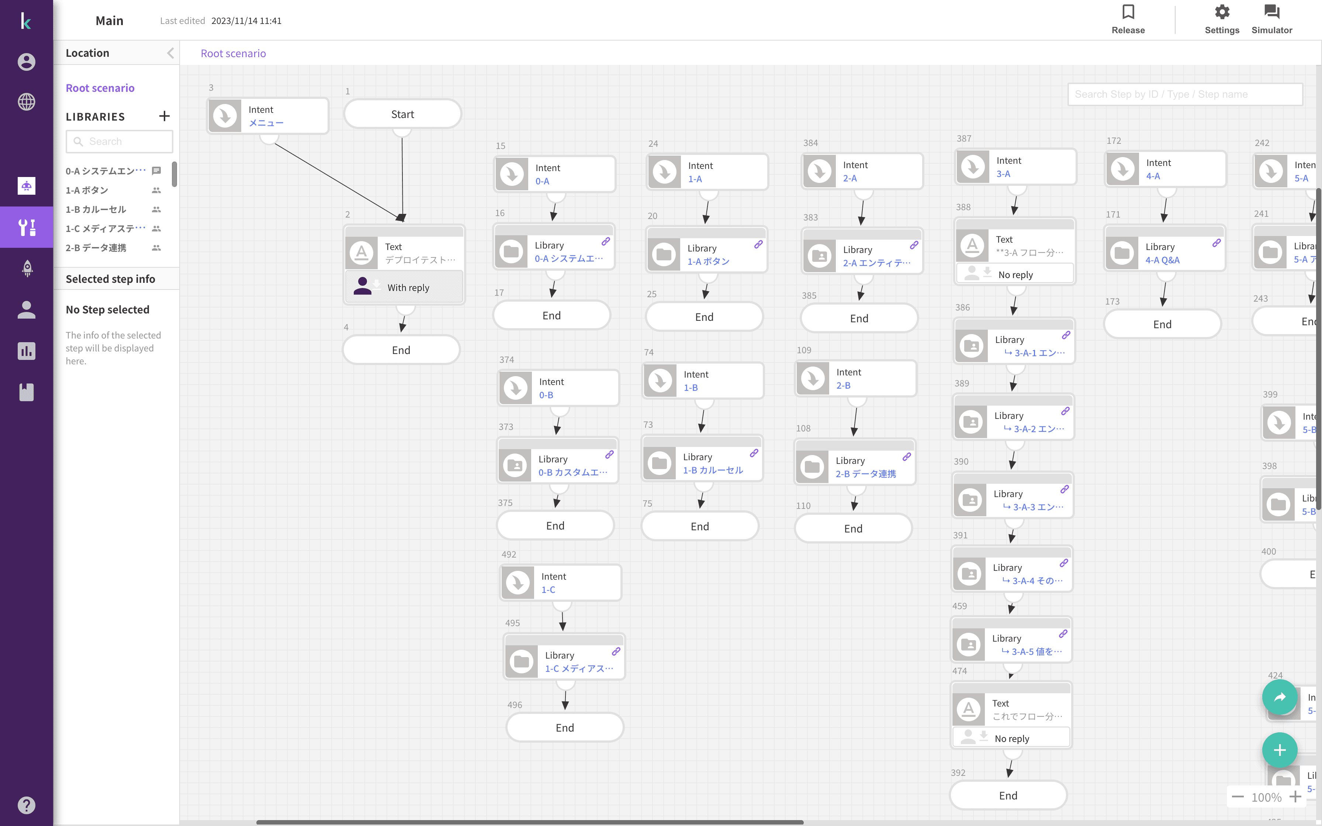Click the Last edited 2023/11/14 11:41 text
Image resolution: width=1322 pixels, height=826 pixels.
(x=221, y=21)
